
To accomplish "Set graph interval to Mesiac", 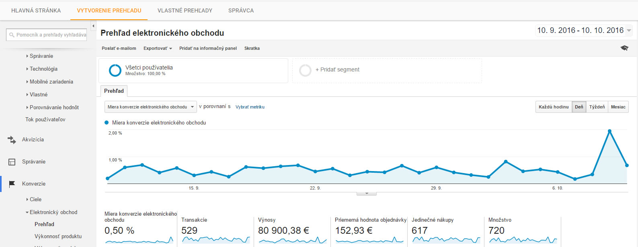I will click(x=618, y=107).
